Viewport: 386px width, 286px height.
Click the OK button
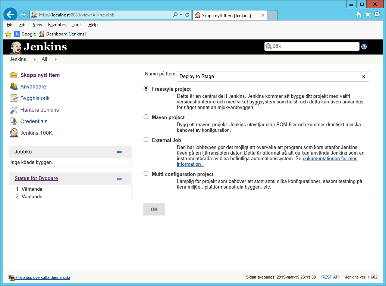pos(154,209)
